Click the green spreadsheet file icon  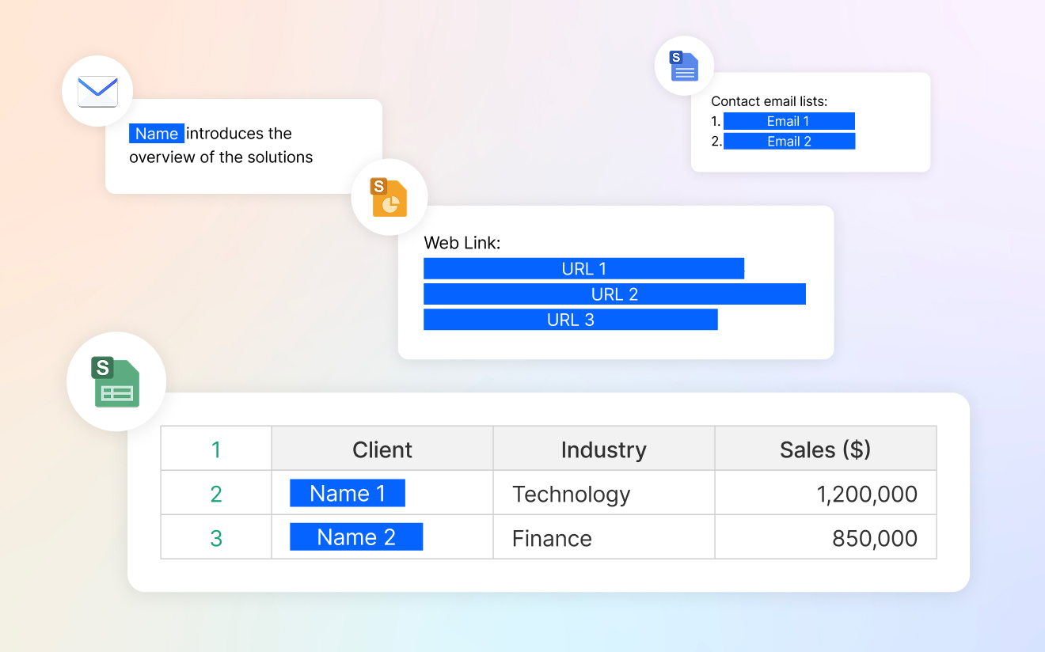tap(116, 382)
